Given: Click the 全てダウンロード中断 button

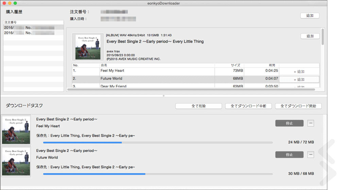Looking at the screenshot, I should tap(249, 106).
